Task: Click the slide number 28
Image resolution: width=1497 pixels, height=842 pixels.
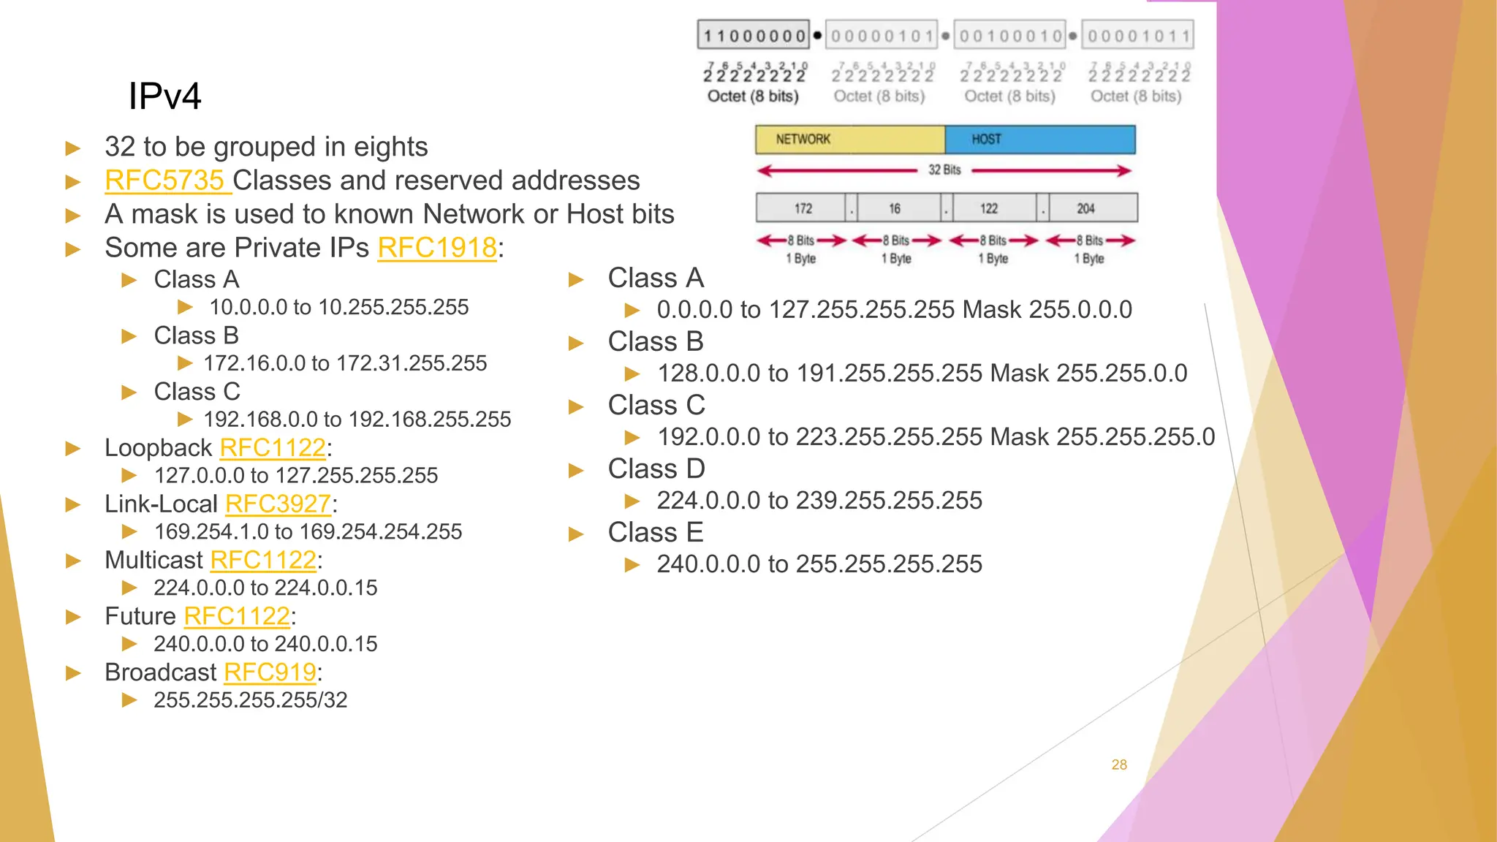Action: pos(1119,765)
